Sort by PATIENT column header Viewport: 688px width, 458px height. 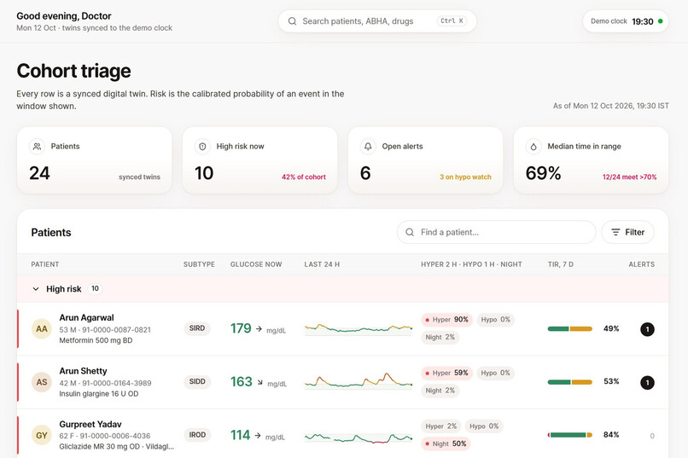[x=45, y=264]
